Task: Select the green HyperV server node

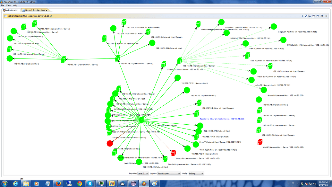Action: click(196, 145)
